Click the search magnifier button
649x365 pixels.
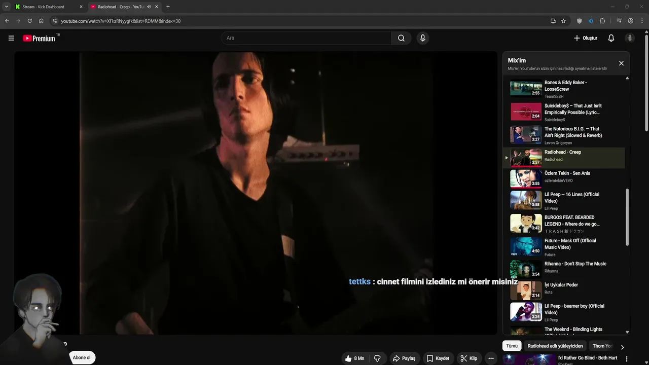tap(401, 38)
